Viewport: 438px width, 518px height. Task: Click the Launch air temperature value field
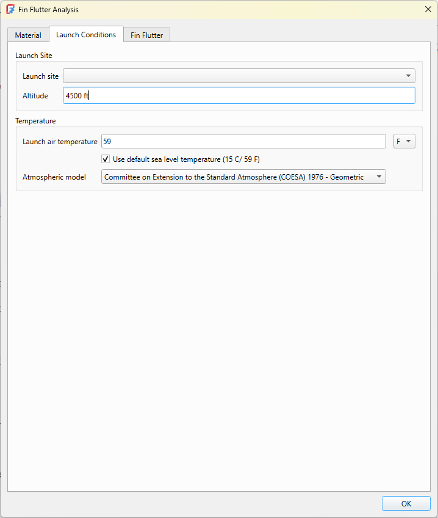[243, 141]
